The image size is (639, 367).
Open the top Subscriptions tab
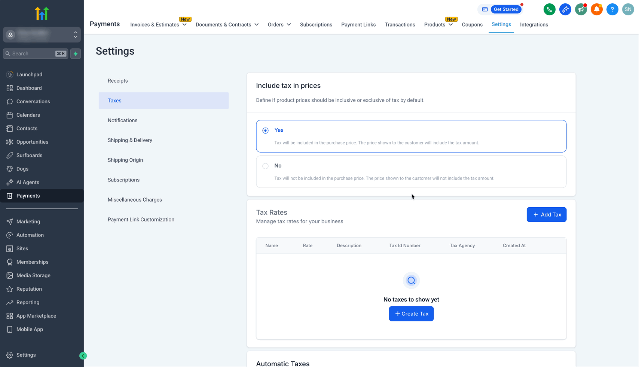click(x=316, y=25)
